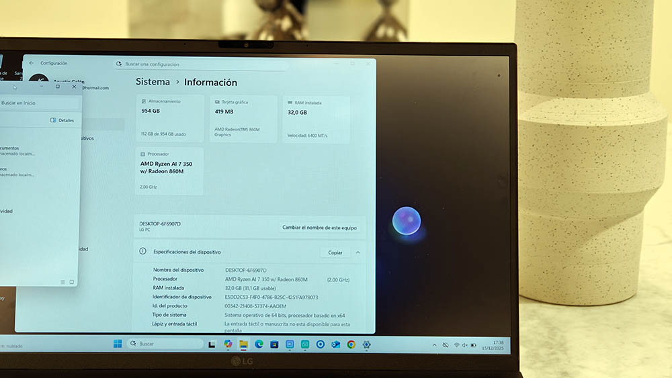
Task: Launch Outlook from the taskbar
Action: tap(335, 344)
